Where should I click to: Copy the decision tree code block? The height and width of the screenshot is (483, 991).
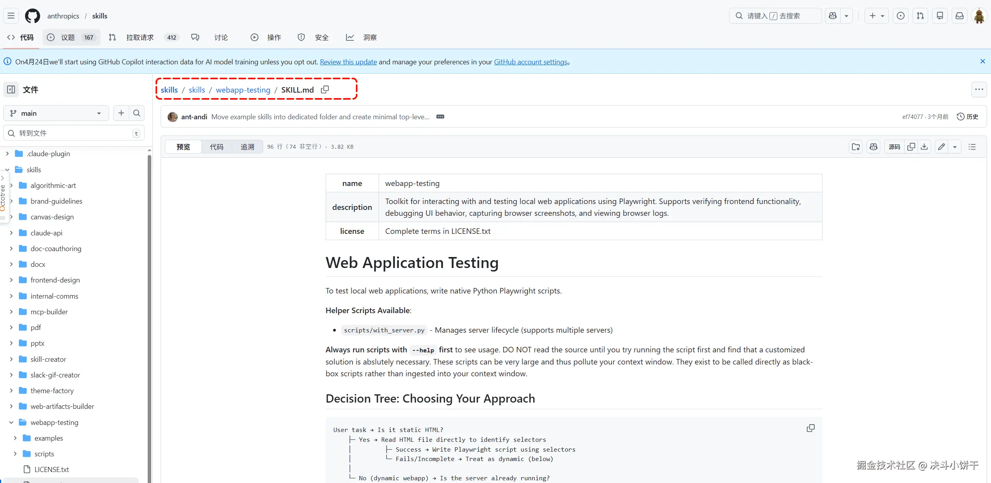[810, 428]
